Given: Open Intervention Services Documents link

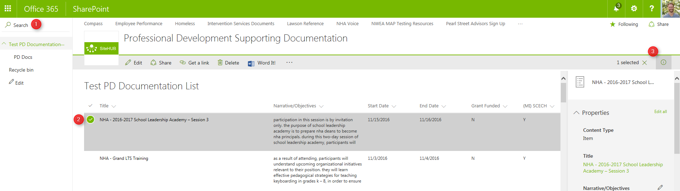Looking at the screenshot, I should coord(241,24).
